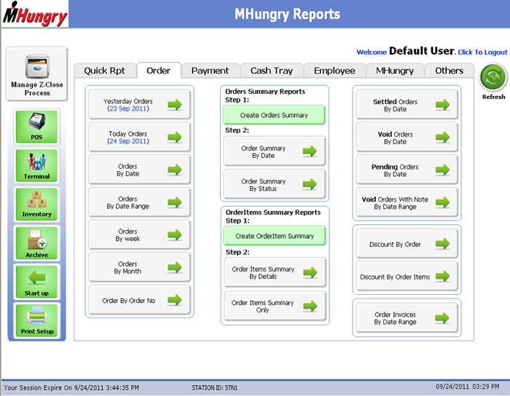This screenshot has height=396, width=510.
Task: Click the 09/24/2011 03:29 PM clock text
Action: pos(468,387)
